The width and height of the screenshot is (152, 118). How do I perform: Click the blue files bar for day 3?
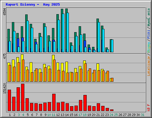pos(18,42)
